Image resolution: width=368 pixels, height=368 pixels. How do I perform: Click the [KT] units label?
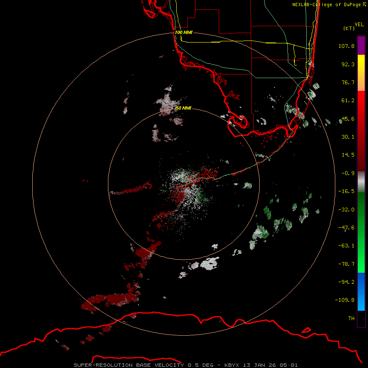[349, 28]
